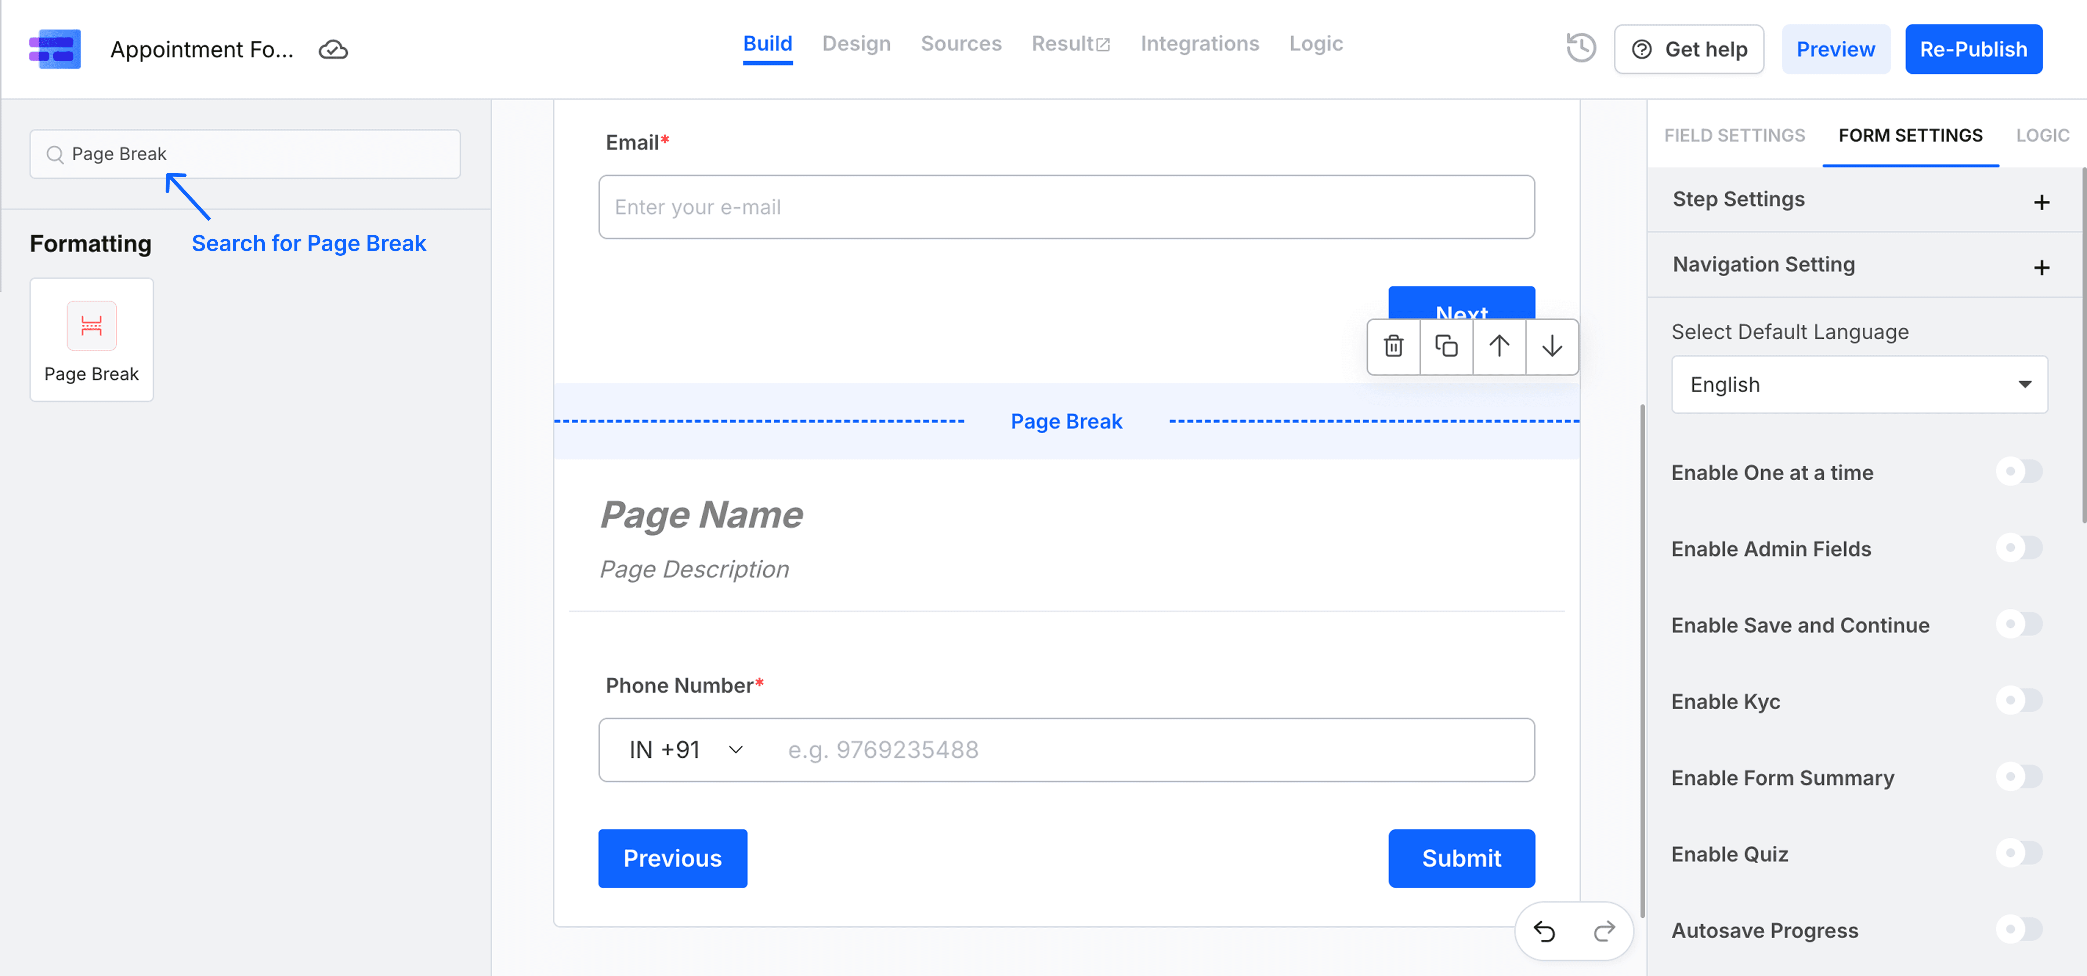Open the default language English dropdown
Image resolution: width=2087 pixels, height=976 pixels.
click(x=1859, y=385)
